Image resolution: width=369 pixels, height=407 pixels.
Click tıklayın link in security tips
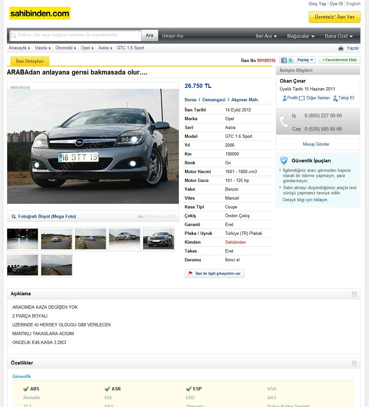pos(320,200)
